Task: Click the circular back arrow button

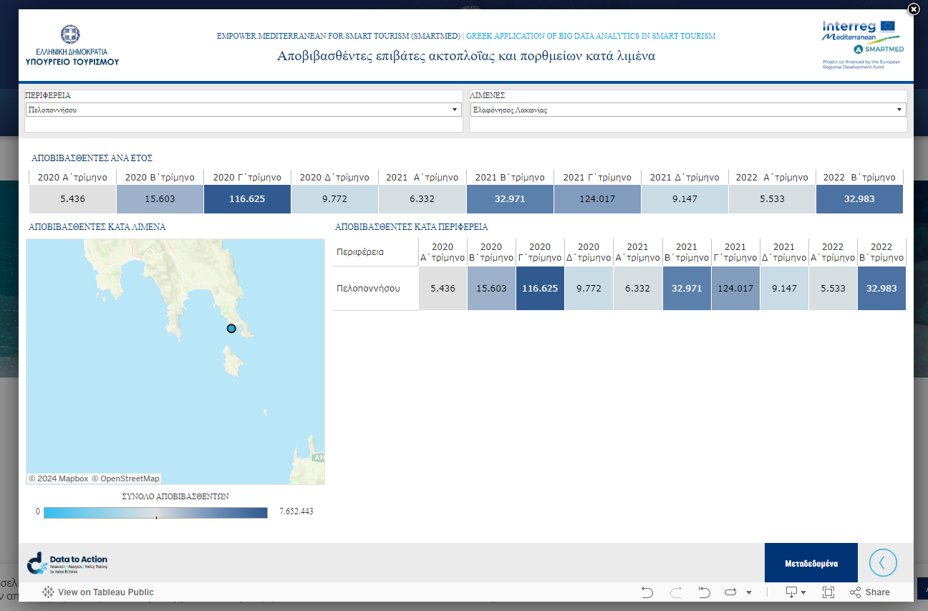Action: [882, 563]
